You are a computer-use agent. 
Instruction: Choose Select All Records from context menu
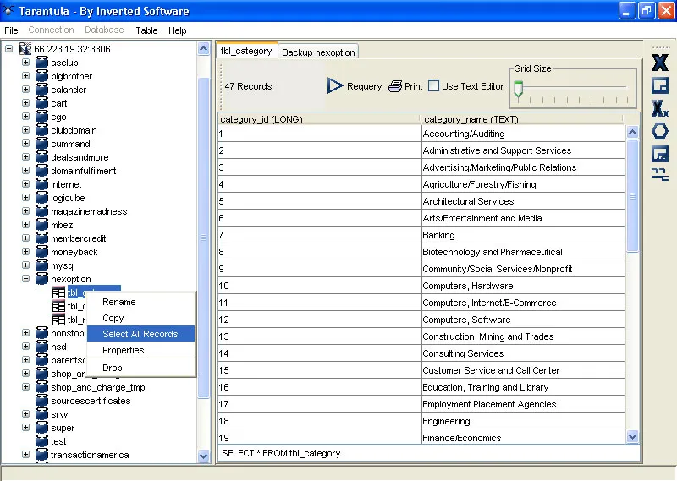click(x=140, y=334)
